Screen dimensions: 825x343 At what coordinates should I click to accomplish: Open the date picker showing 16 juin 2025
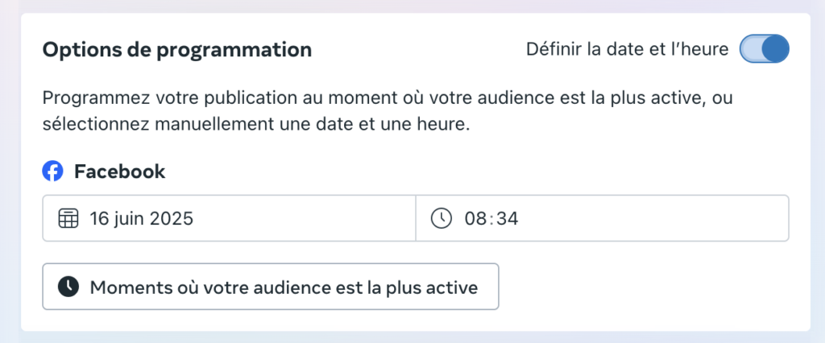(229, 218)
